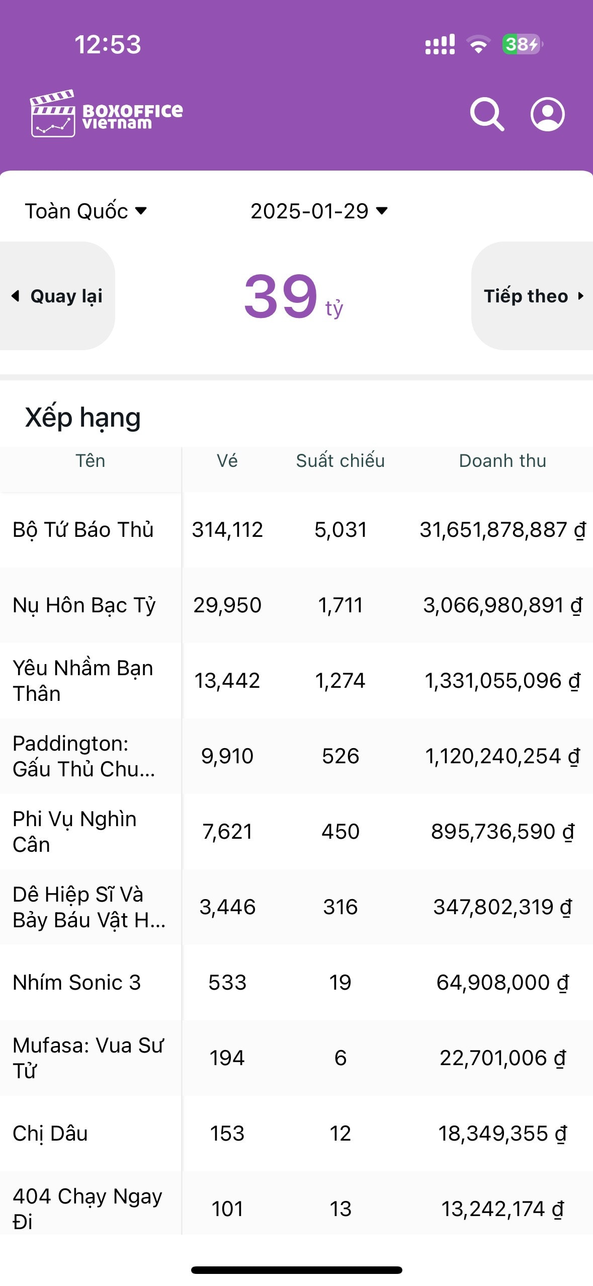Open the user profile icon
Image resolution: width=593 pixels, height=1286 pixels.
coord(547,114)
